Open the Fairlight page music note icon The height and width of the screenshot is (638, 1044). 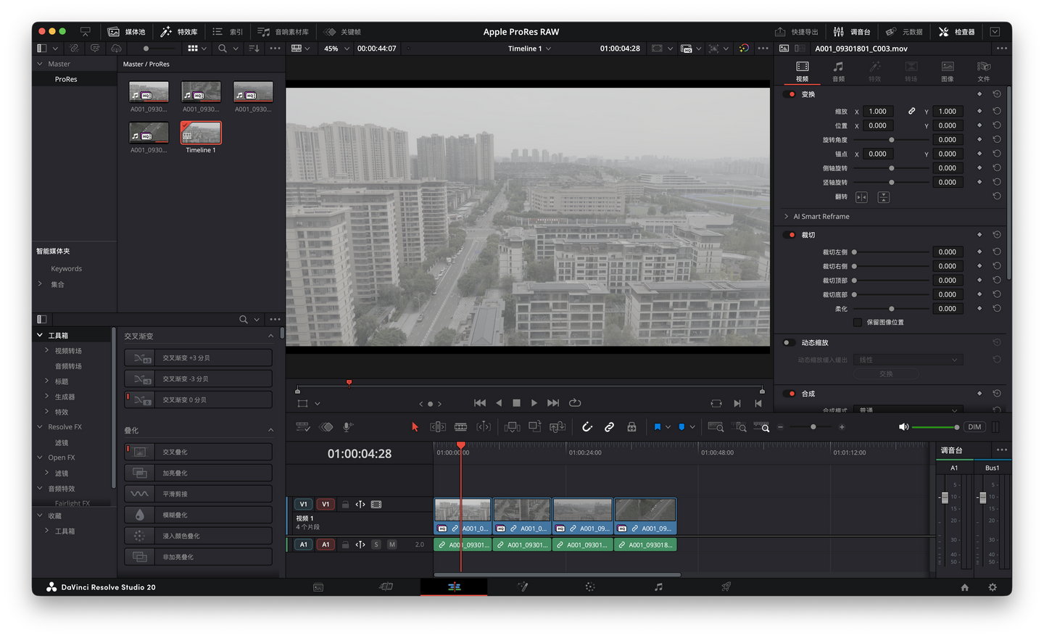[x=658, y=587]
